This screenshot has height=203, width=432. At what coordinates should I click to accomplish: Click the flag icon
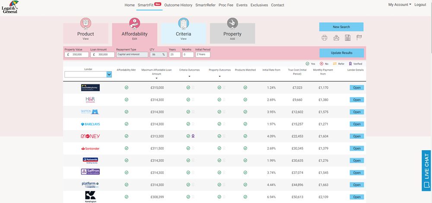[359, 38]
